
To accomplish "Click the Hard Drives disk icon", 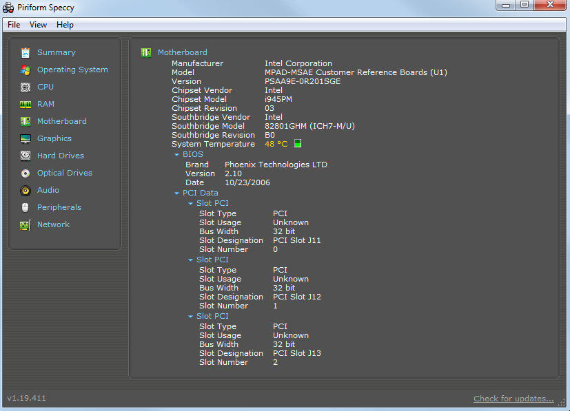I will tap(26, 156).
